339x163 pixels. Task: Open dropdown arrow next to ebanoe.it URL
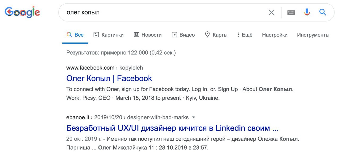pos(194,117)
